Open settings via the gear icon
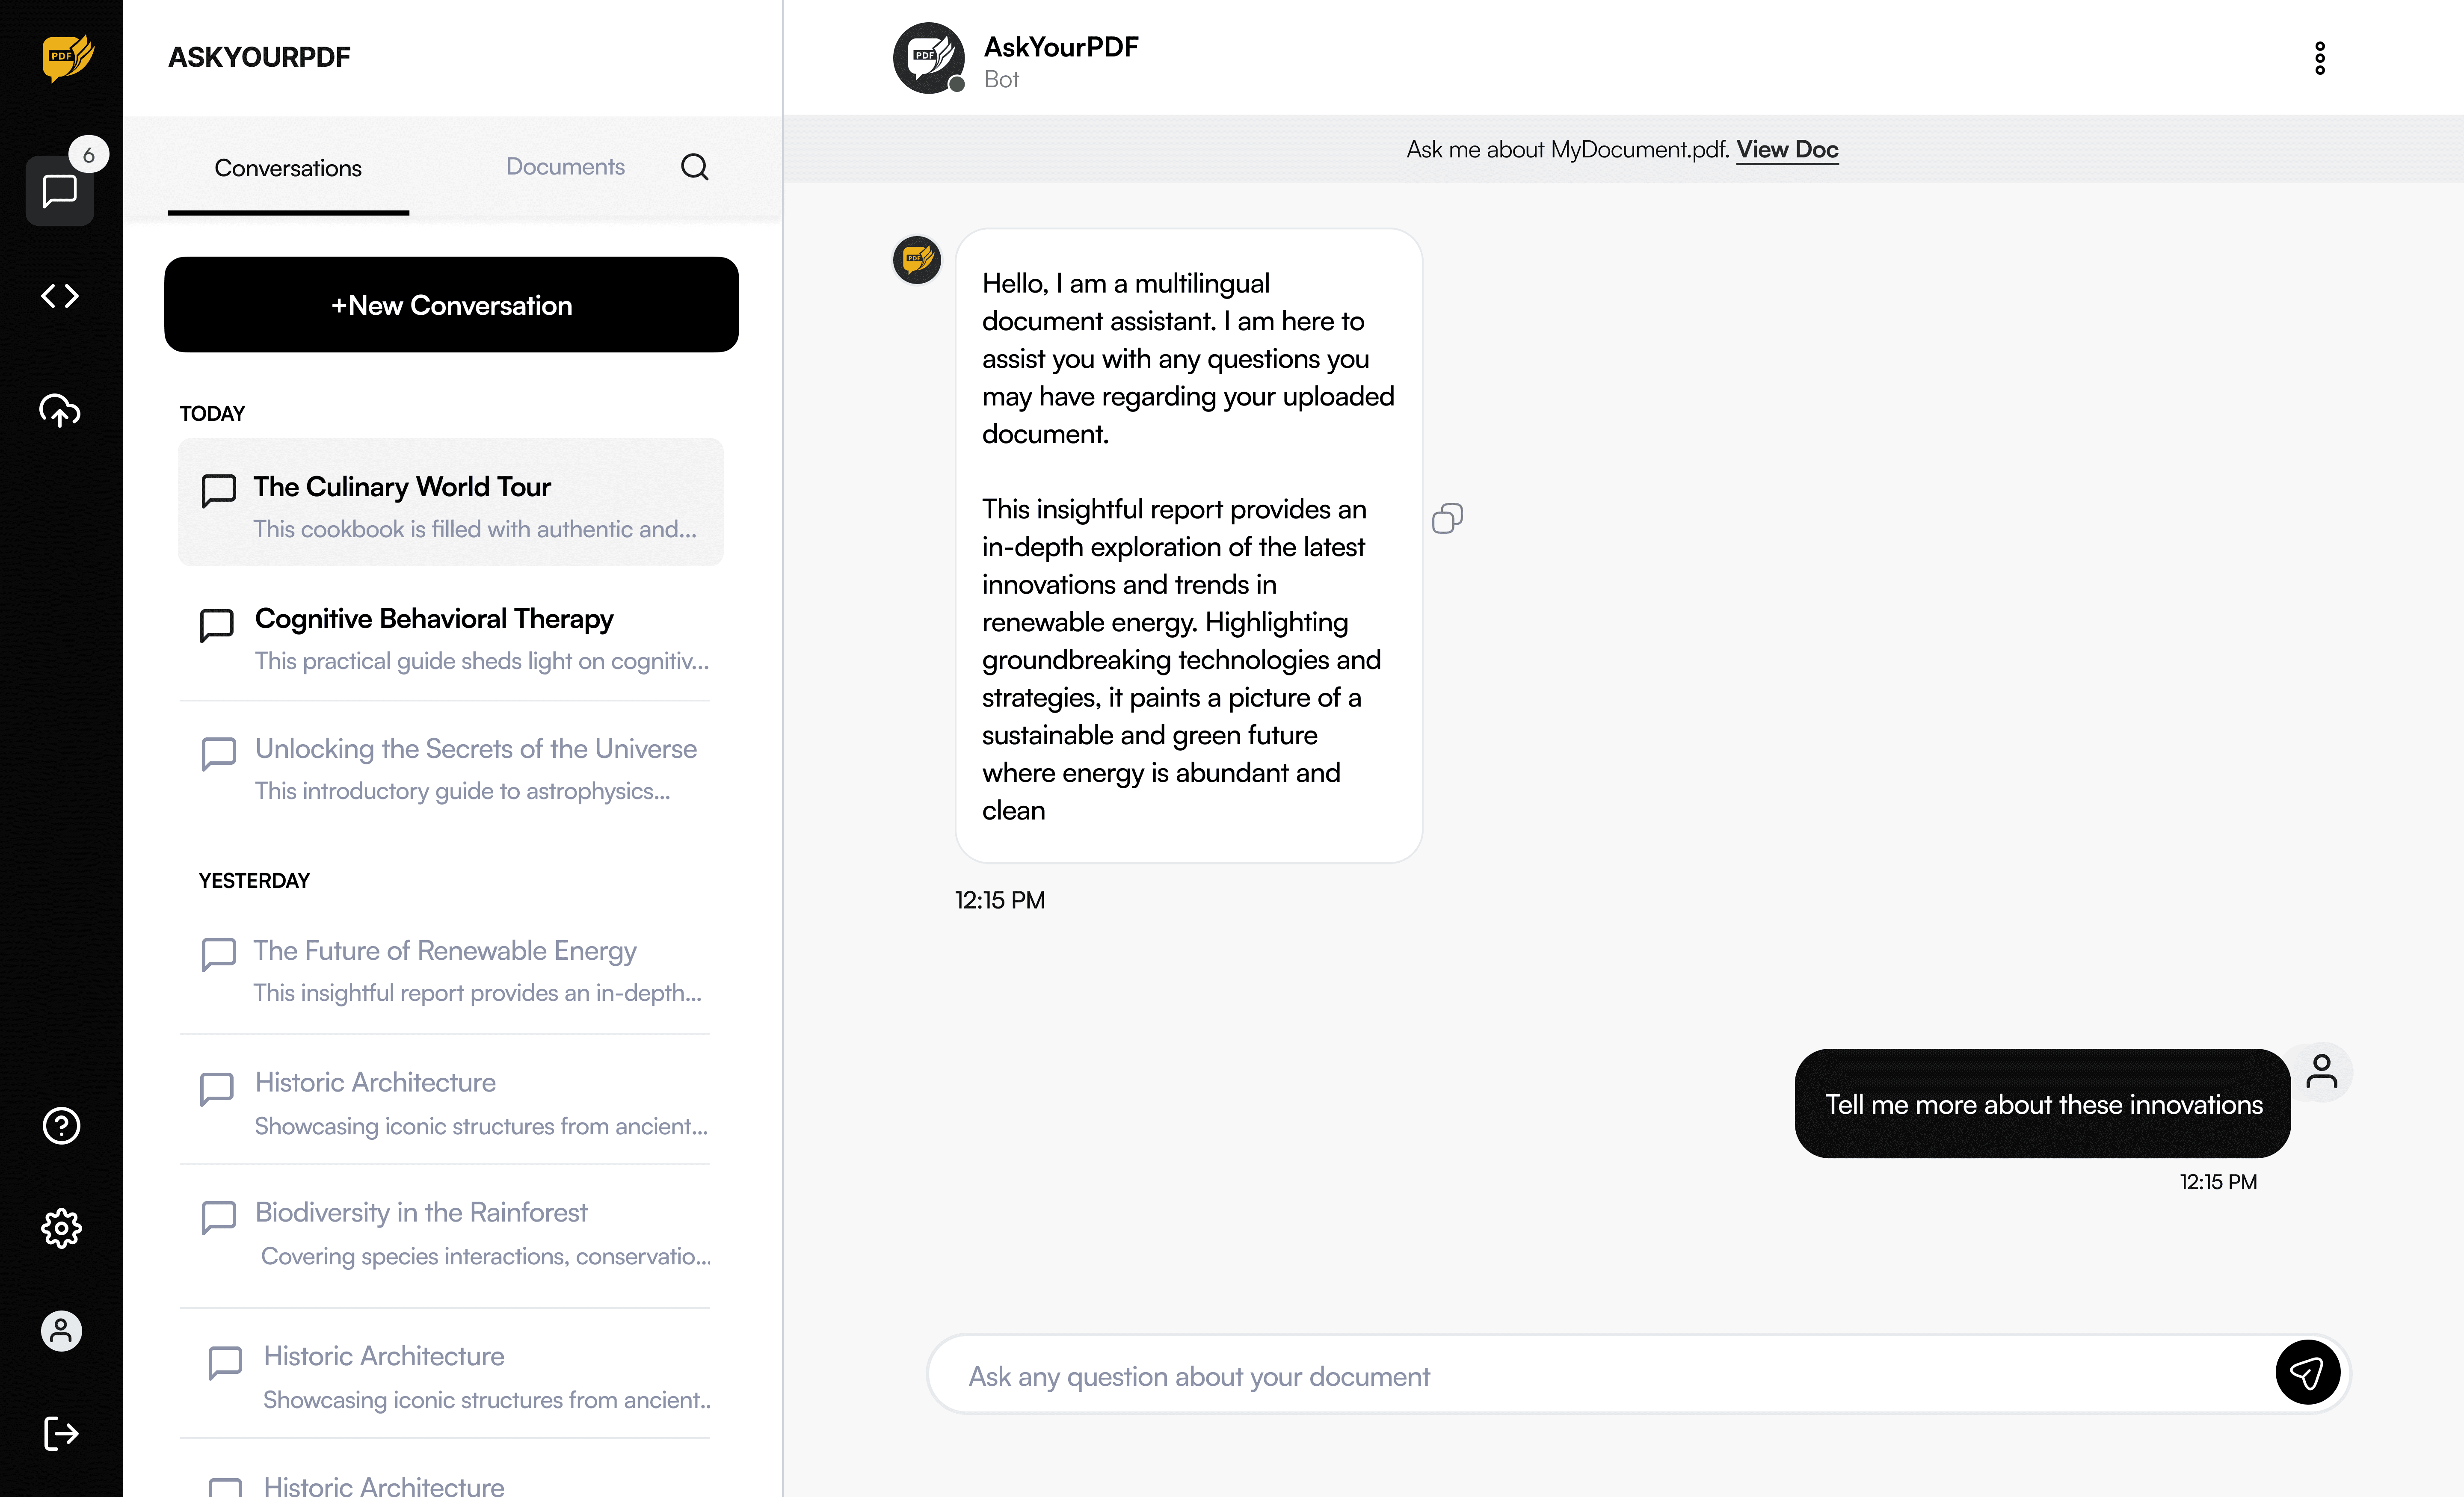Screen dimensions: 2464x1497 tap(61, 1228)
